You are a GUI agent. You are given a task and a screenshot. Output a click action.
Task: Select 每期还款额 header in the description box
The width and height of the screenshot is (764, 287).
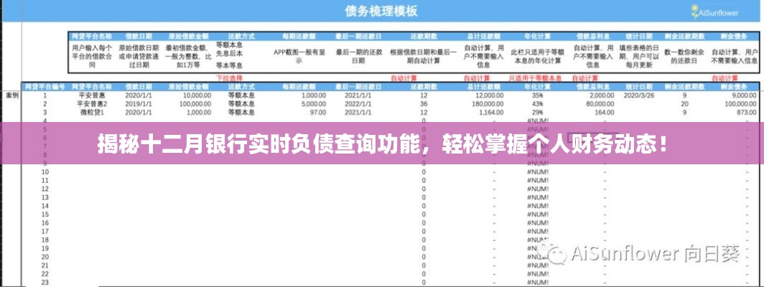pos(299,36)
